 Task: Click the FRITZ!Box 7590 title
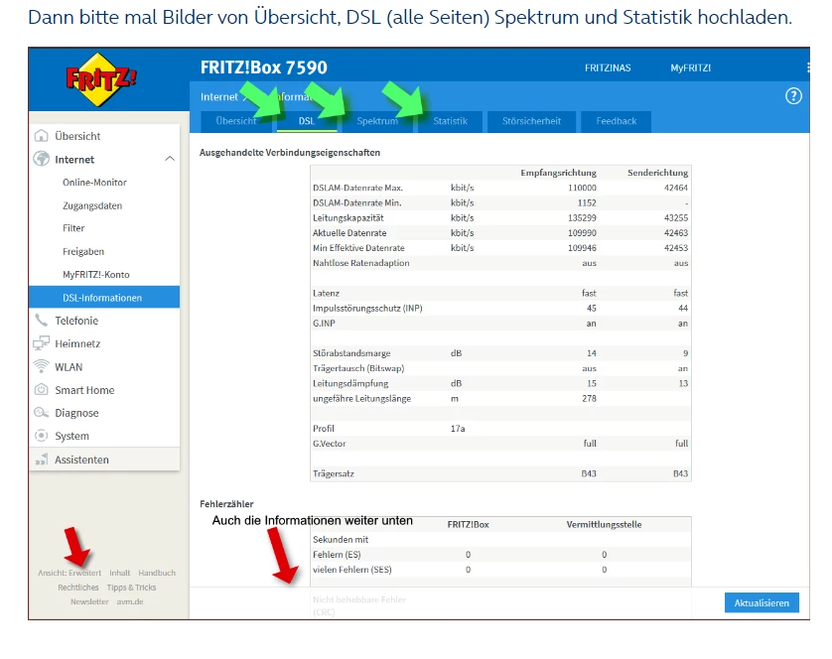tap(264, 67)
